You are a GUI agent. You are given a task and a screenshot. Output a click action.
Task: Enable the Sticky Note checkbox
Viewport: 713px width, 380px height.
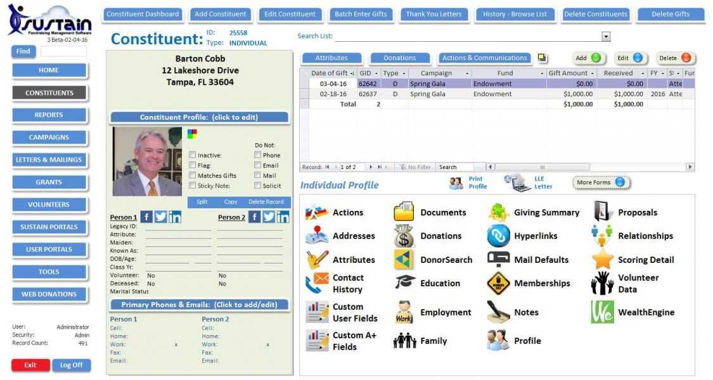pos(193,185)
